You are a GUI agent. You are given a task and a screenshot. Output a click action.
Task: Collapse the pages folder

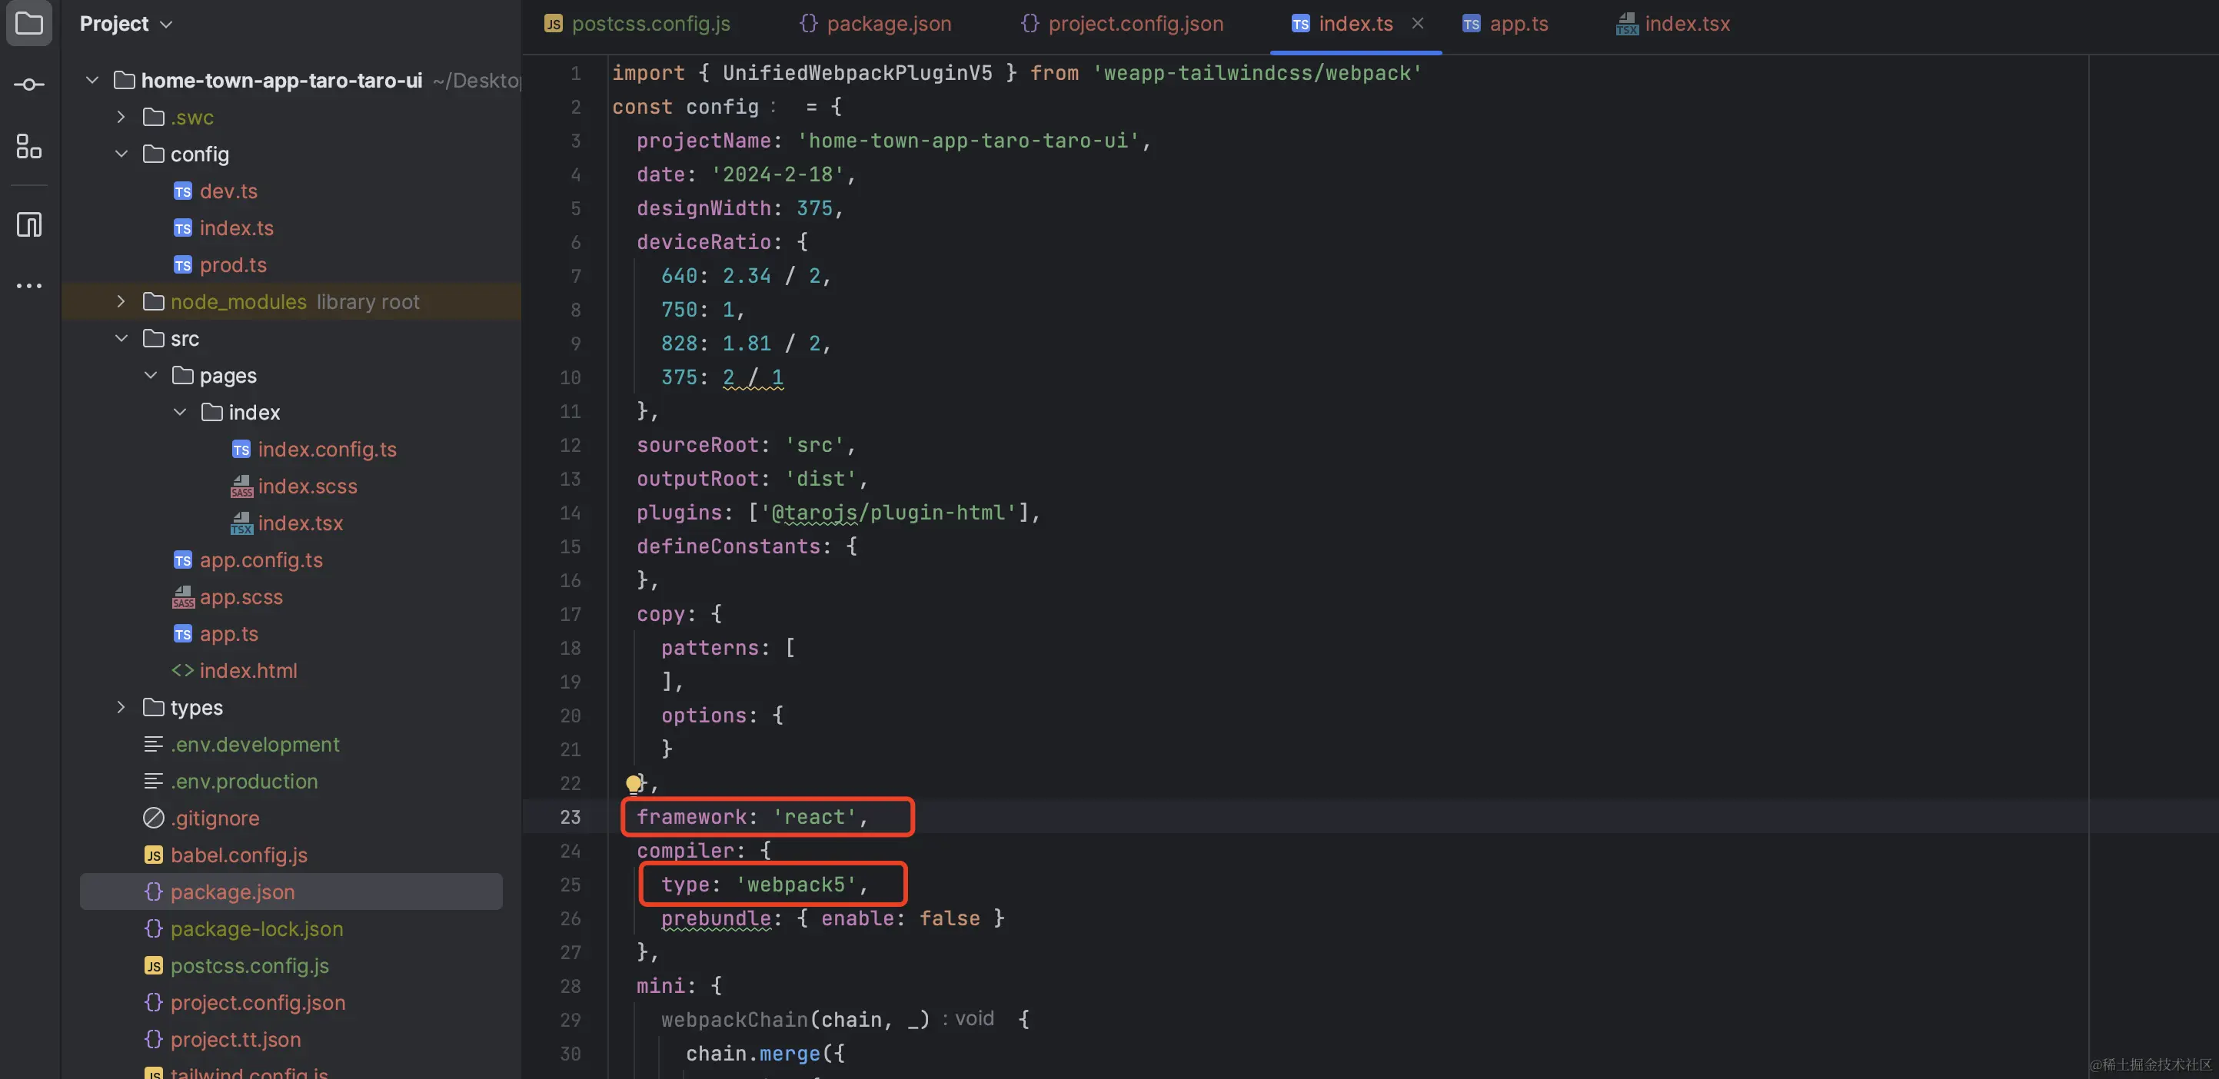pyautogui.click(x=151, y=374)
